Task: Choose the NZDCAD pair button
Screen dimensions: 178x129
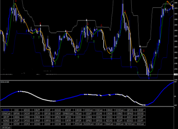Action: point(109,121)
